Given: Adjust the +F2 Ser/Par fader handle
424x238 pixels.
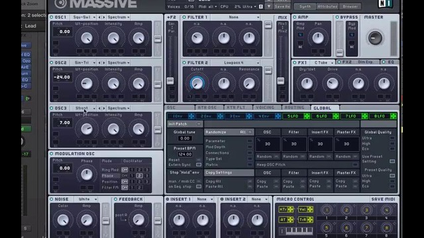Looking at the screenshot, I should (x=170, y=81).
